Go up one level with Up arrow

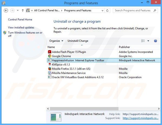pos(23,10)
